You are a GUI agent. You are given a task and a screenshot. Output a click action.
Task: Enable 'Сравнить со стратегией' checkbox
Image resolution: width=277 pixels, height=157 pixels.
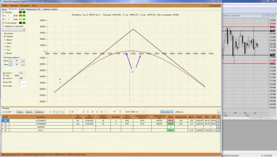pos(3,26)
